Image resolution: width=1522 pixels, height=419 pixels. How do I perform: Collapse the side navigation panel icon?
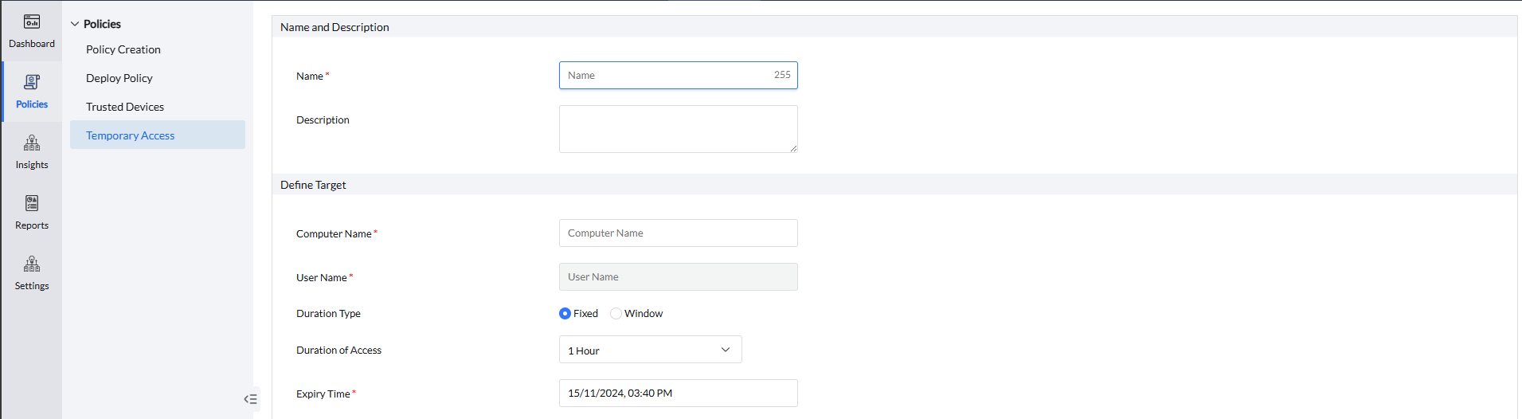point(250,399)
